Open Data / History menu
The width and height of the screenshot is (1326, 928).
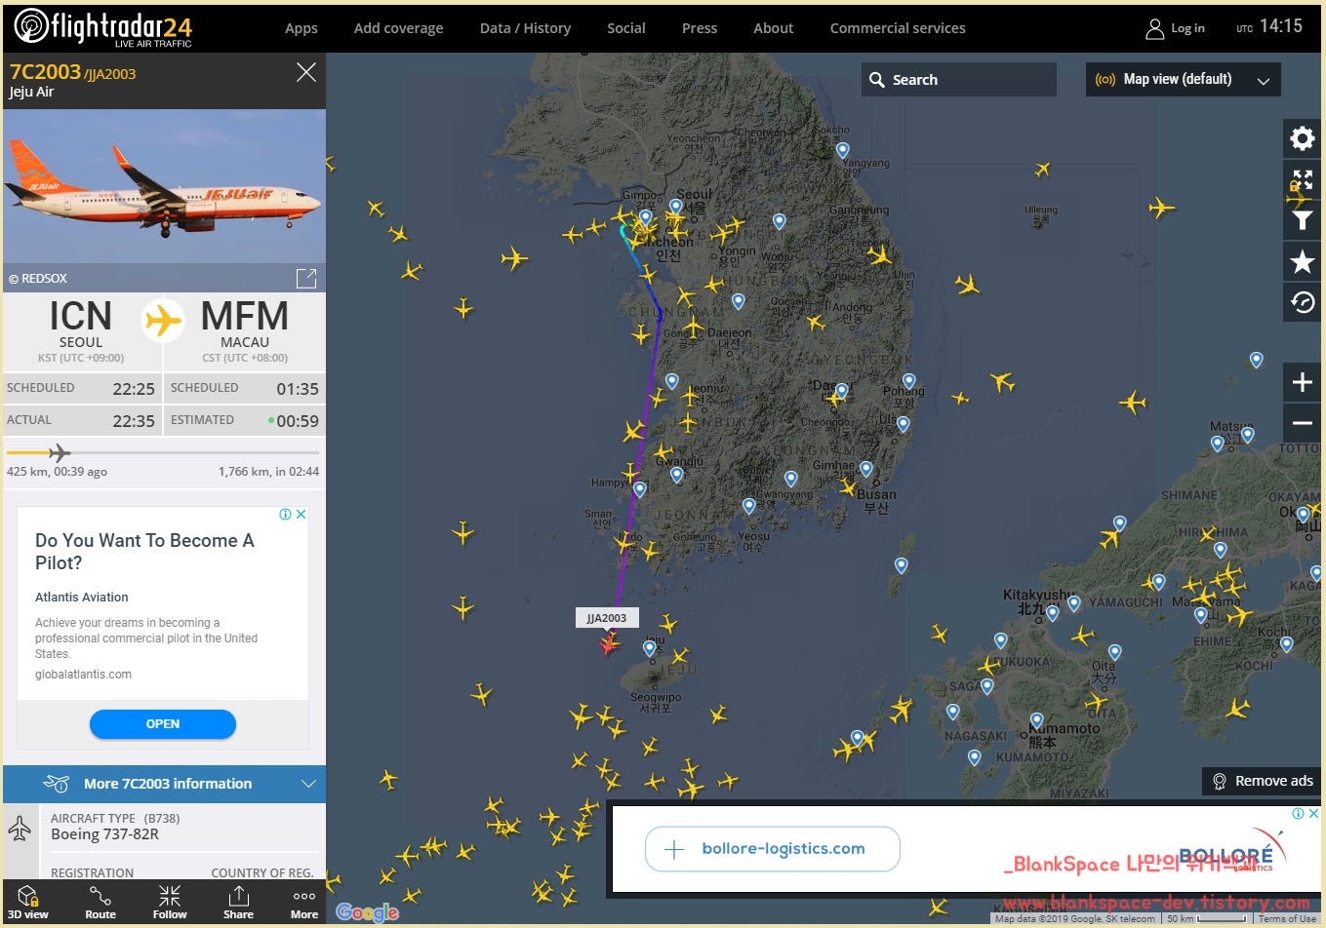click(x=525, y=28)
